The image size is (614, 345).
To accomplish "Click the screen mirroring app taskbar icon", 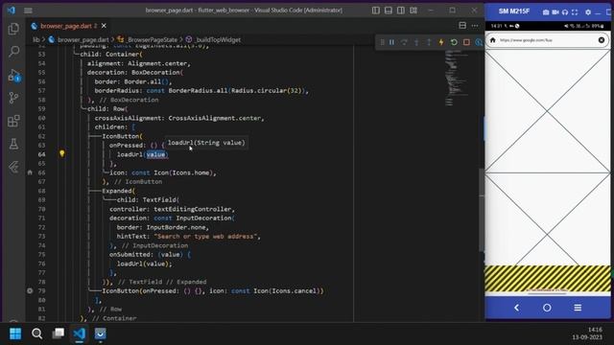I will pos(100,333).
